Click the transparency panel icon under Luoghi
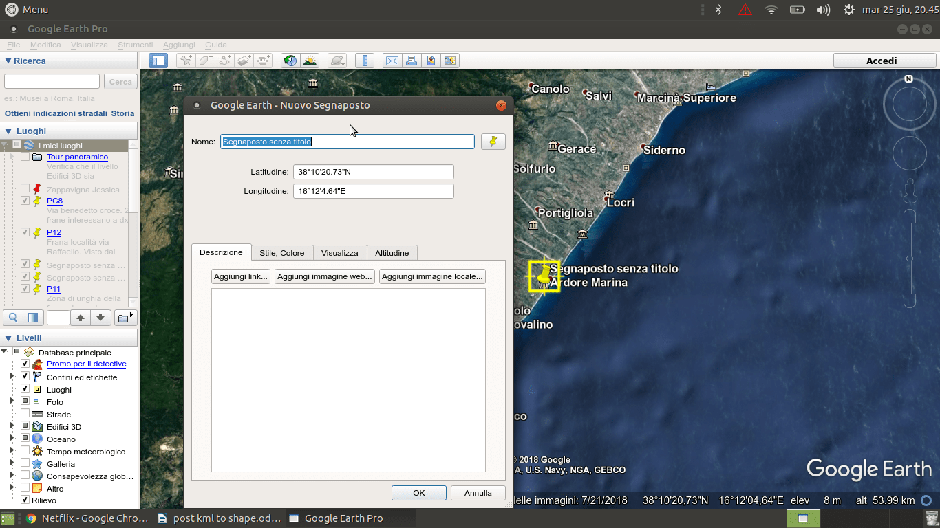 tap(32, 318)
